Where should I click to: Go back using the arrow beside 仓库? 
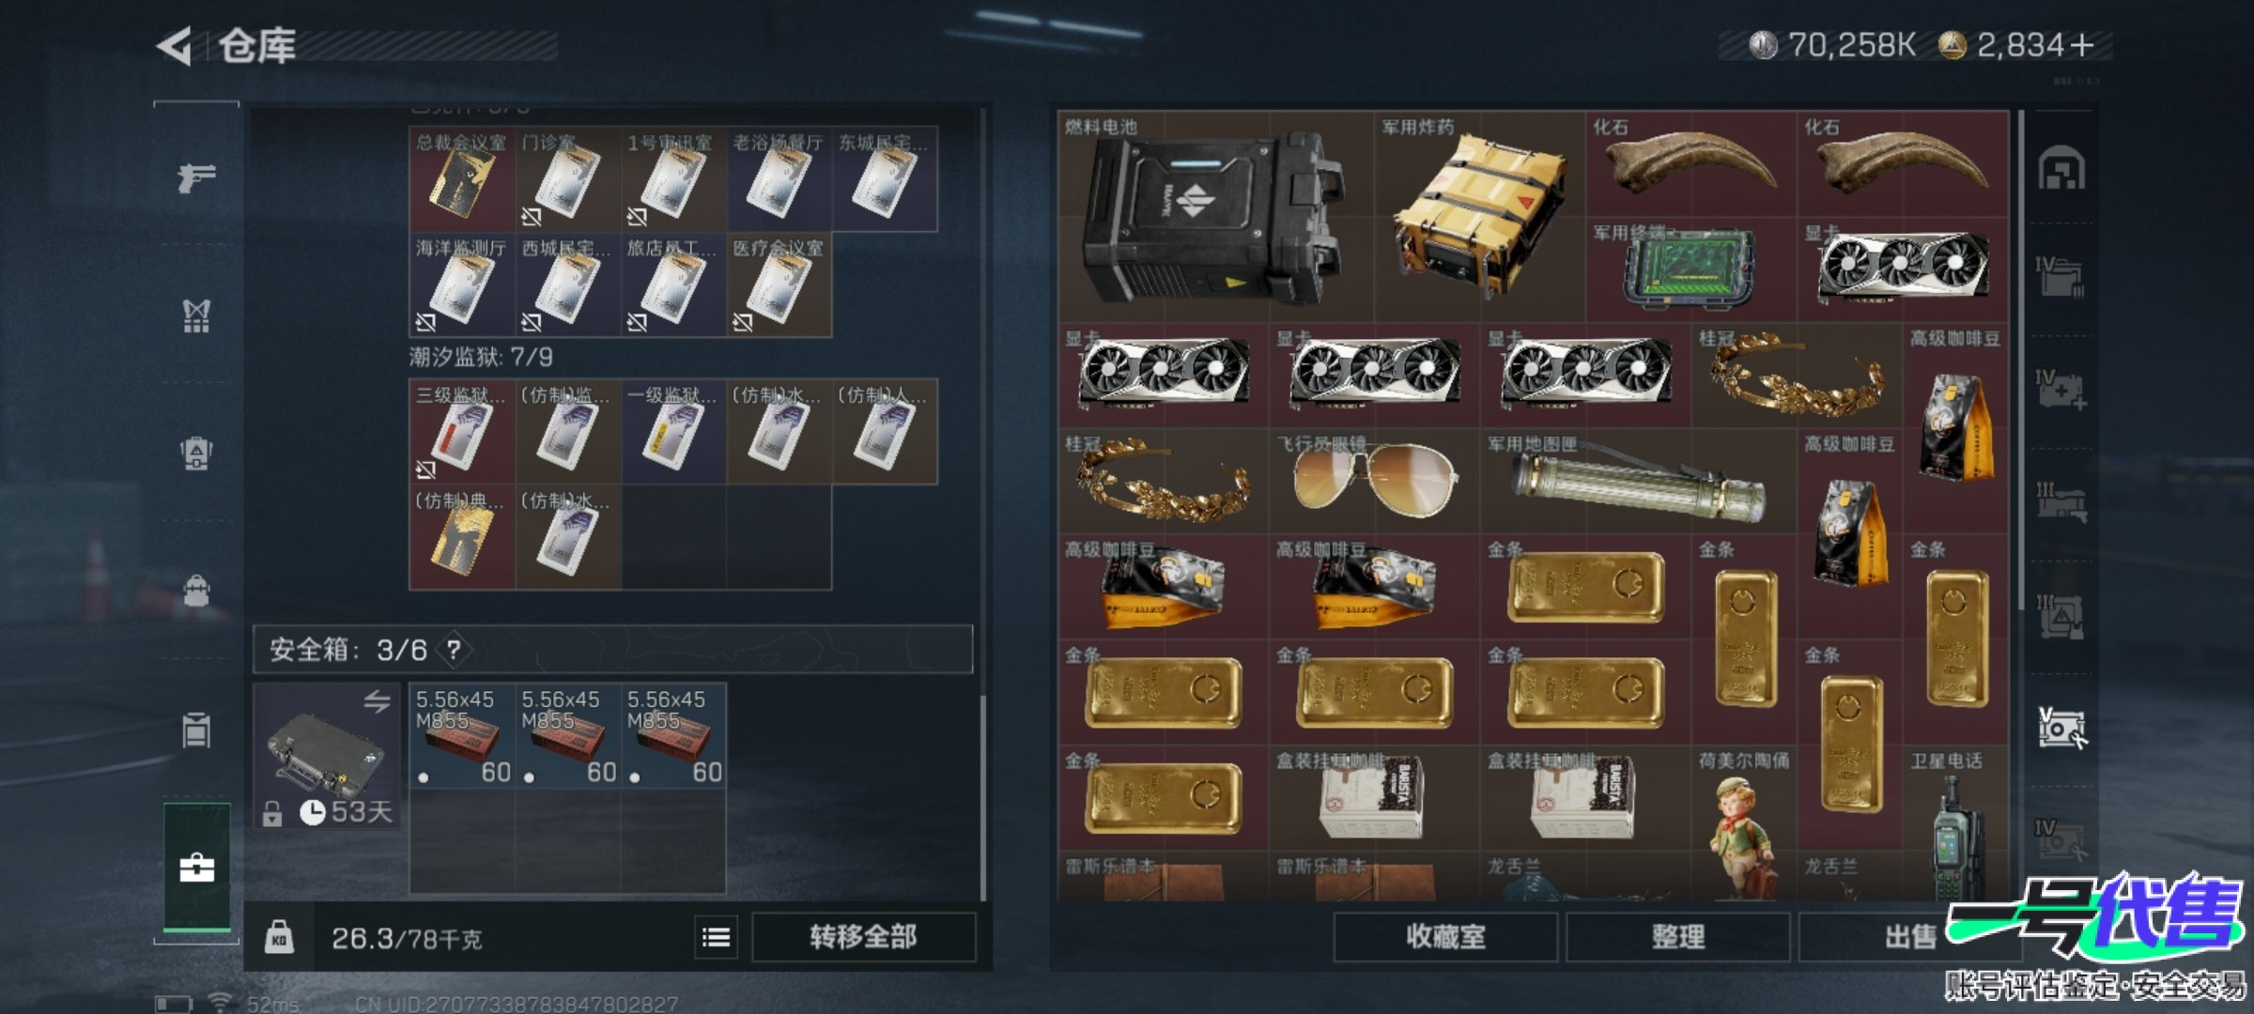click(x=175, y=45)
